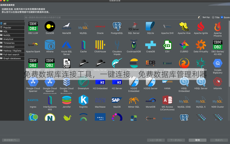Pick the Apache Drill icon
Screen dimensions: 230x144
click(x=167, y=26)
